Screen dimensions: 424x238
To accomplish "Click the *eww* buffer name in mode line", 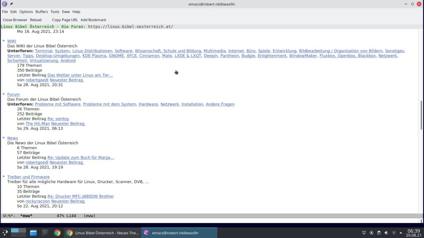I will coord(26,216).
